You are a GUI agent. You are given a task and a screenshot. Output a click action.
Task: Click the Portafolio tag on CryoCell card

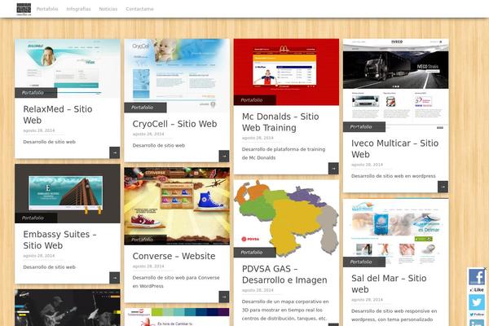coord(145,108)
